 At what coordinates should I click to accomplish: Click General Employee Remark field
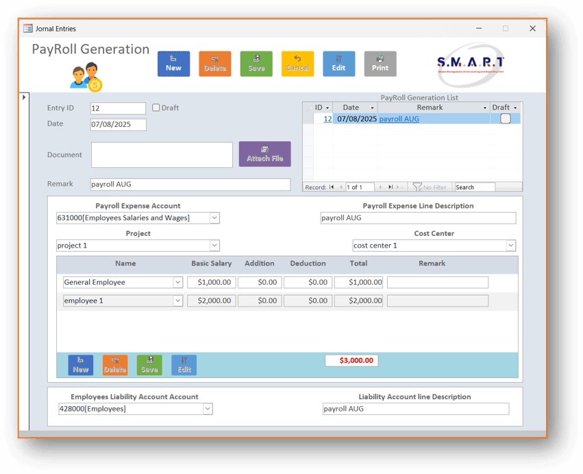point(438,282)
